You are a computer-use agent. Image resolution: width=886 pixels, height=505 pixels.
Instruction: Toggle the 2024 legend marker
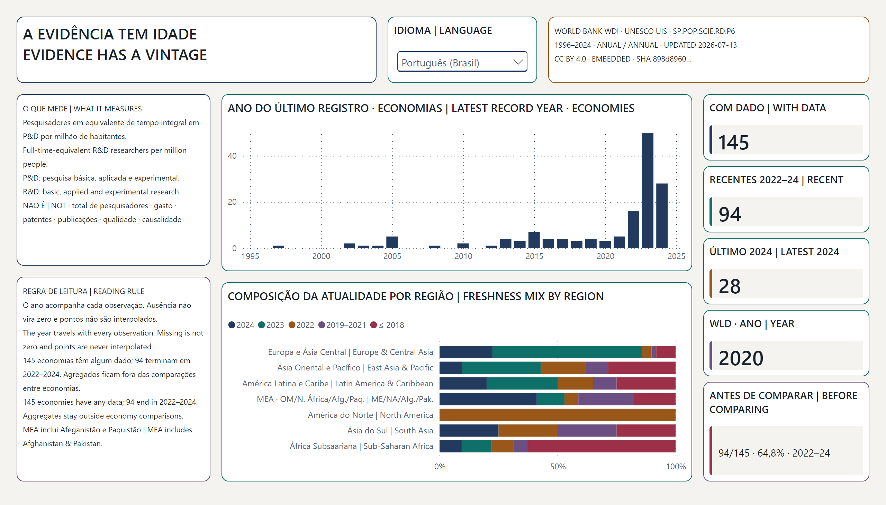[x=232, y=325]
